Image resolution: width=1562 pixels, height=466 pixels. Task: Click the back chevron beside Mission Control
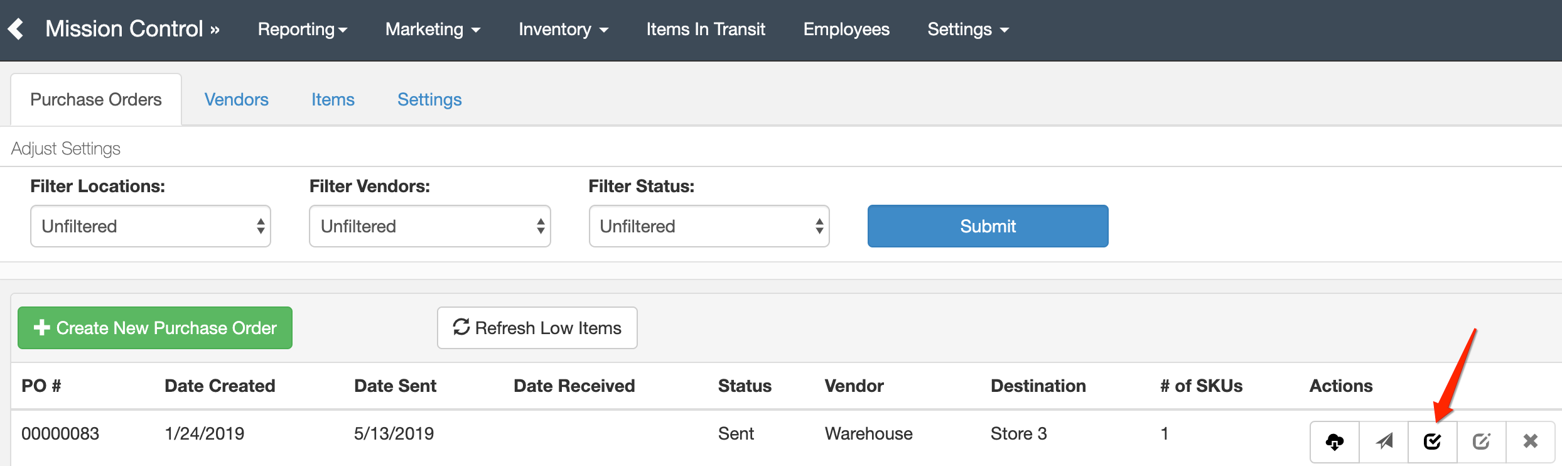(x=16, y=29)
